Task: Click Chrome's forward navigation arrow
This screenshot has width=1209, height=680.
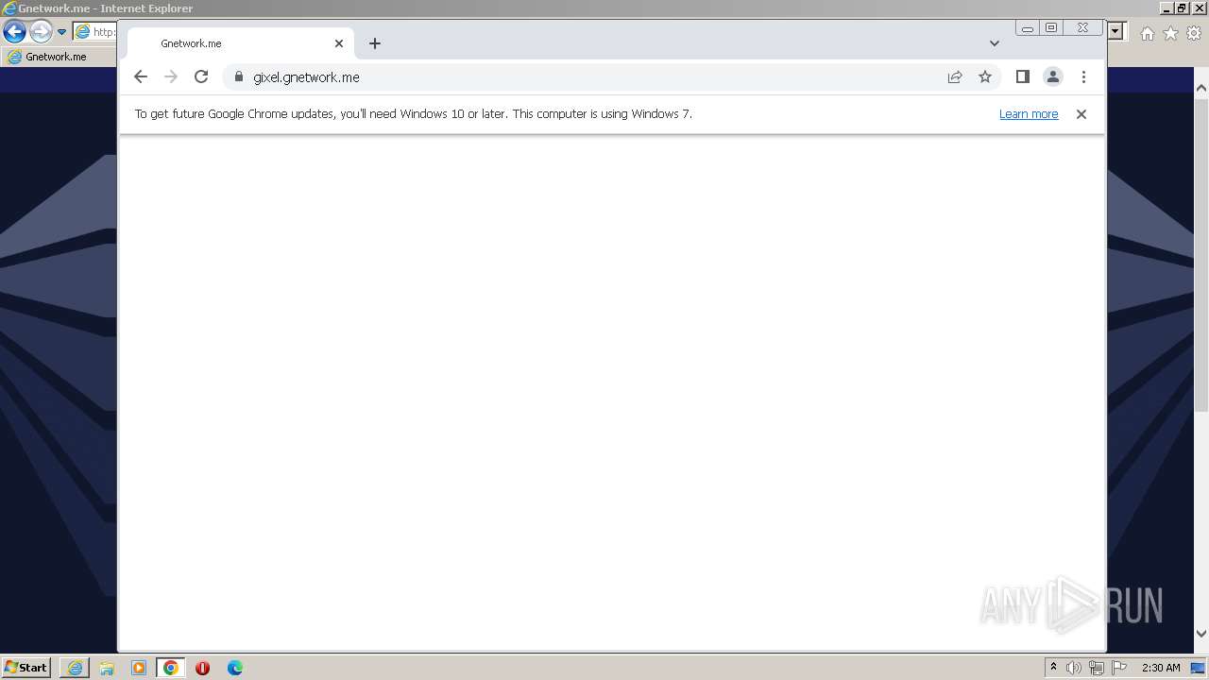Action: click(171, 77)
